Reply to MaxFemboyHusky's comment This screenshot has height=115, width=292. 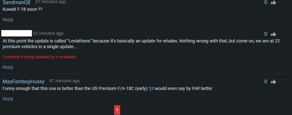(x=8, y=99)
